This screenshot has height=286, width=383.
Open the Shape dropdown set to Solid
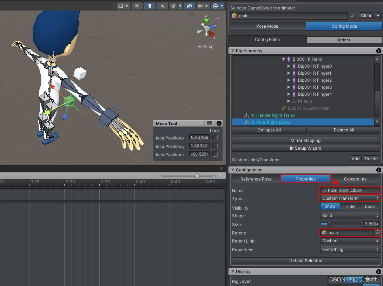coord(349,216)
